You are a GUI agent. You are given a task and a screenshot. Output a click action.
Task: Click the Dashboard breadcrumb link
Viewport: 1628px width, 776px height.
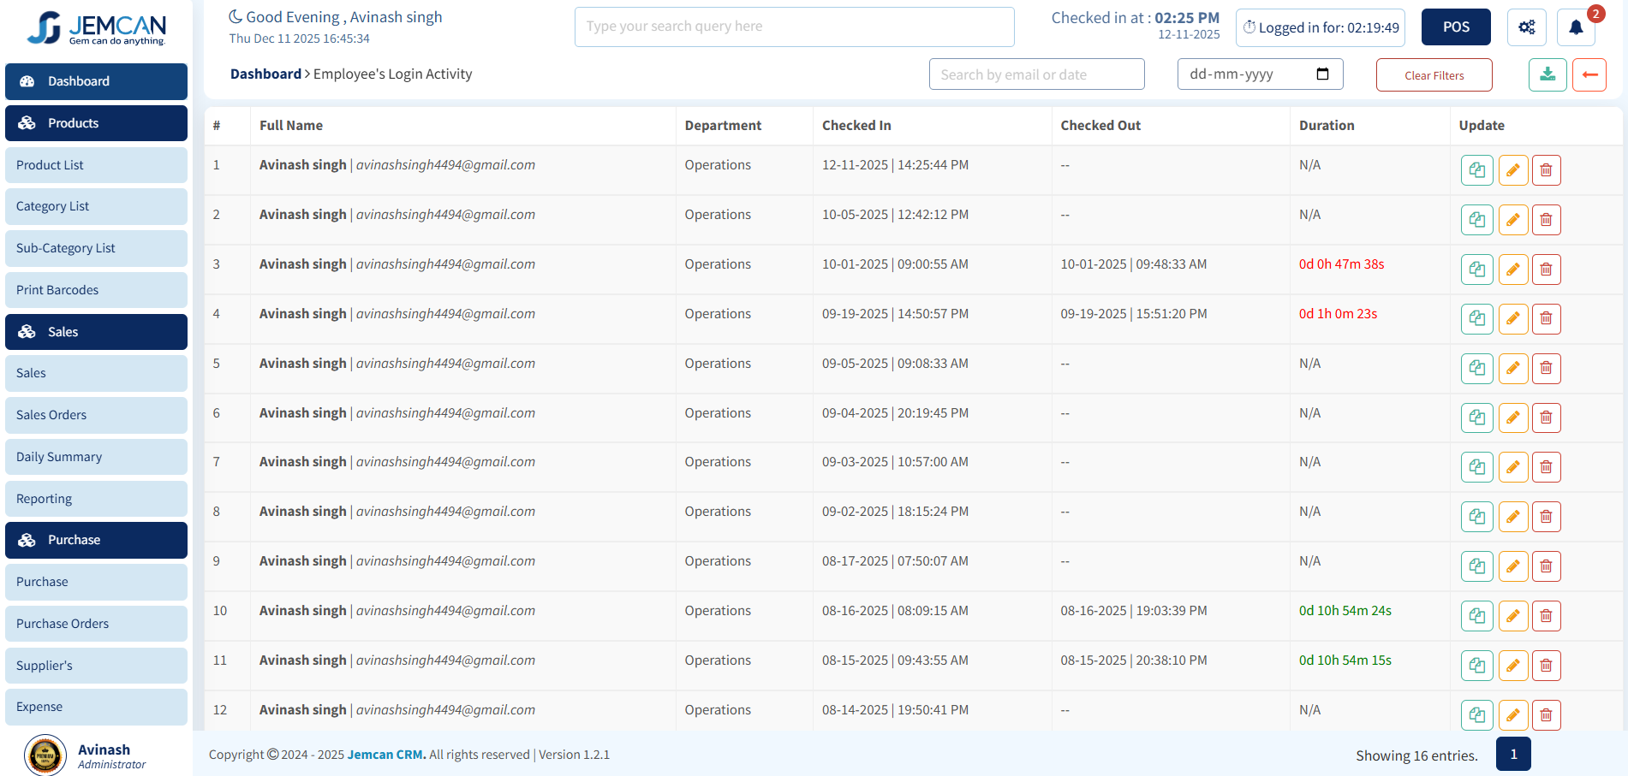coord(265,74)
